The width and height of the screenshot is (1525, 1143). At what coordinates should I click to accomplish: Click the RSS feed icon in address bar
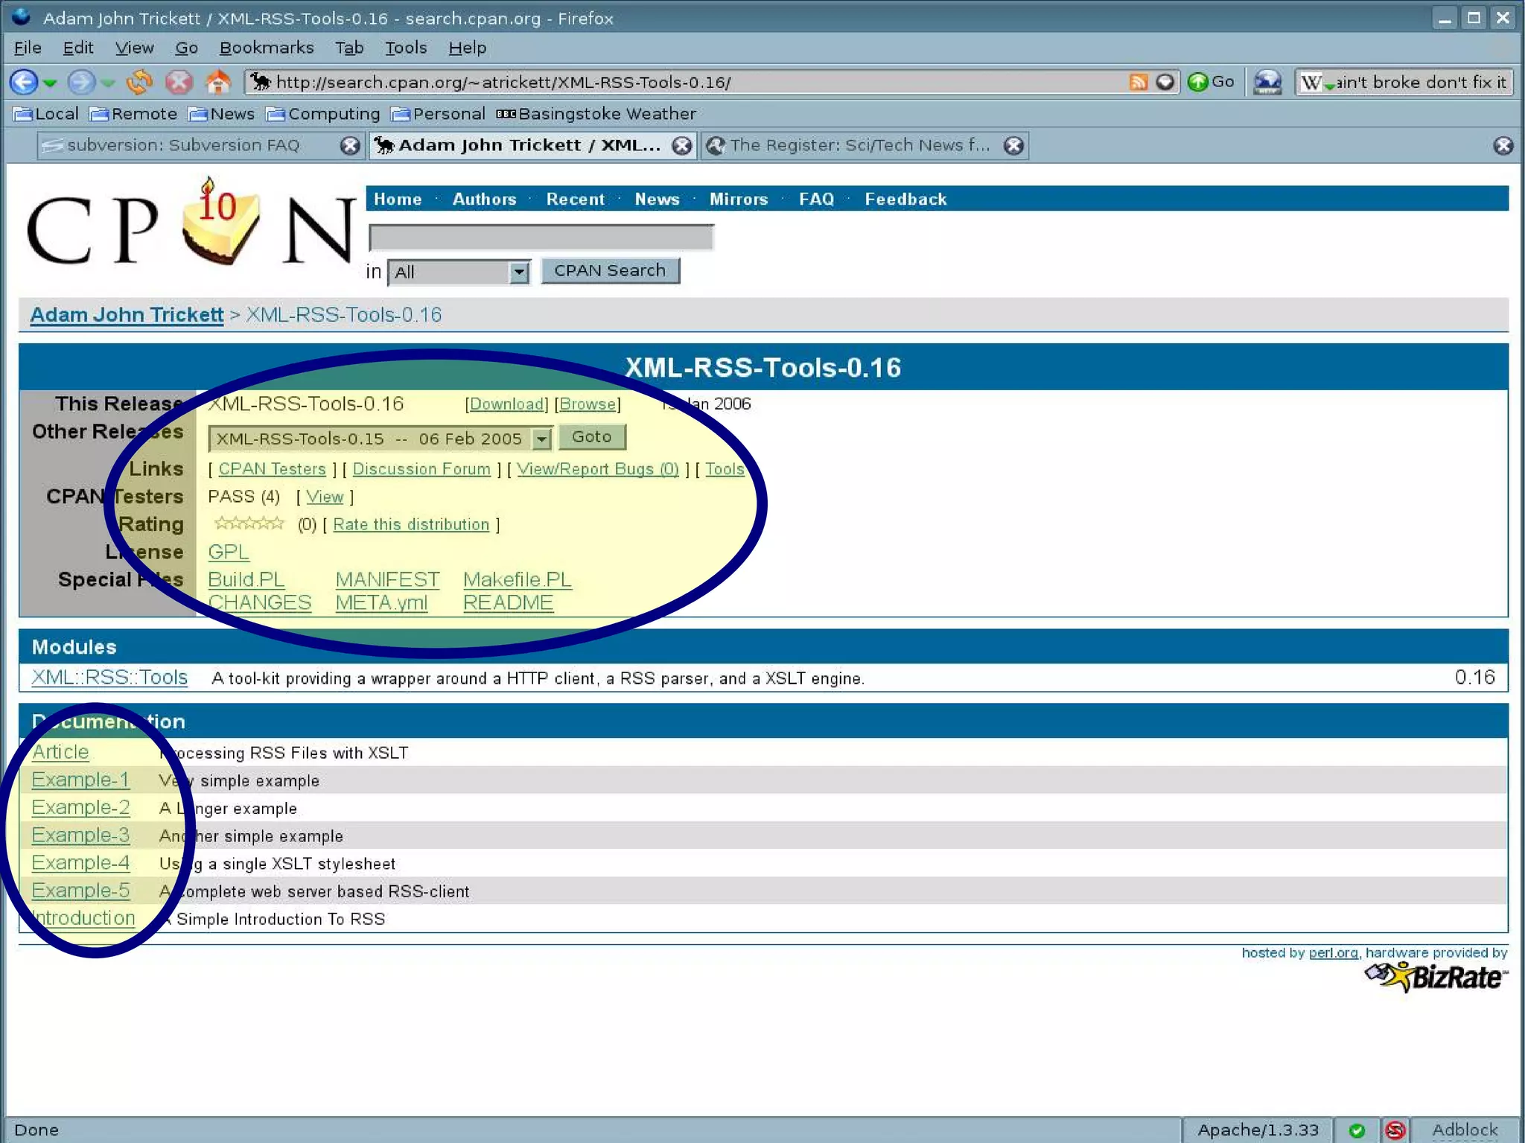(1138, 82)
